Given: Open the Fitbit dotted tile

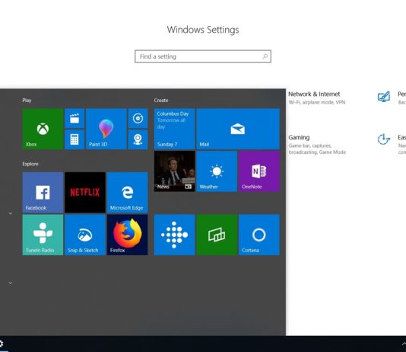Looking at the screenshot, I should 175,235.
